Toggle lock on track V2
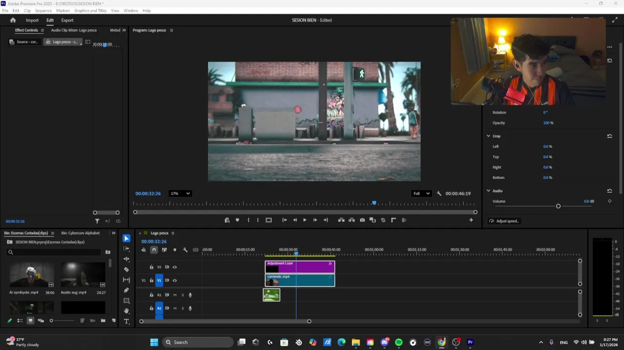Screen dimensions: 624x350 151,267
